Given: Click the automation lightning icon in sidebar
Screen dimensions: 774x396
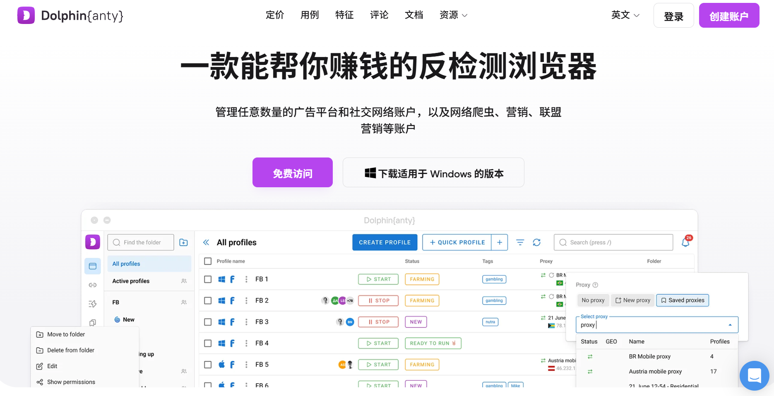Looking at the screenshot, I should (x=93, y=303).
